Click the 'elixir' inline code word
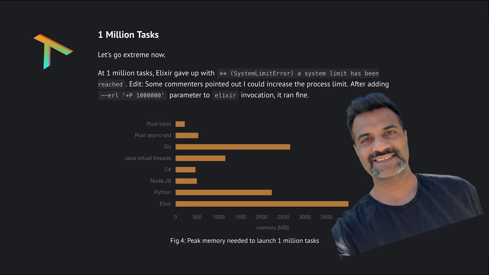 225,95
